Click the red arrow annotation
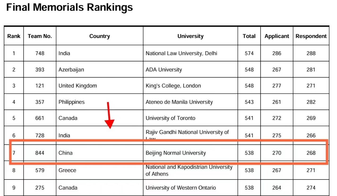Image resolution: width=337 pixels, height=196 pixels. [109, 116]
